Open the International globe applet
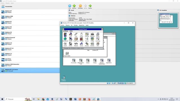Screen dimensions: 180x101 (x=65, y=39)
